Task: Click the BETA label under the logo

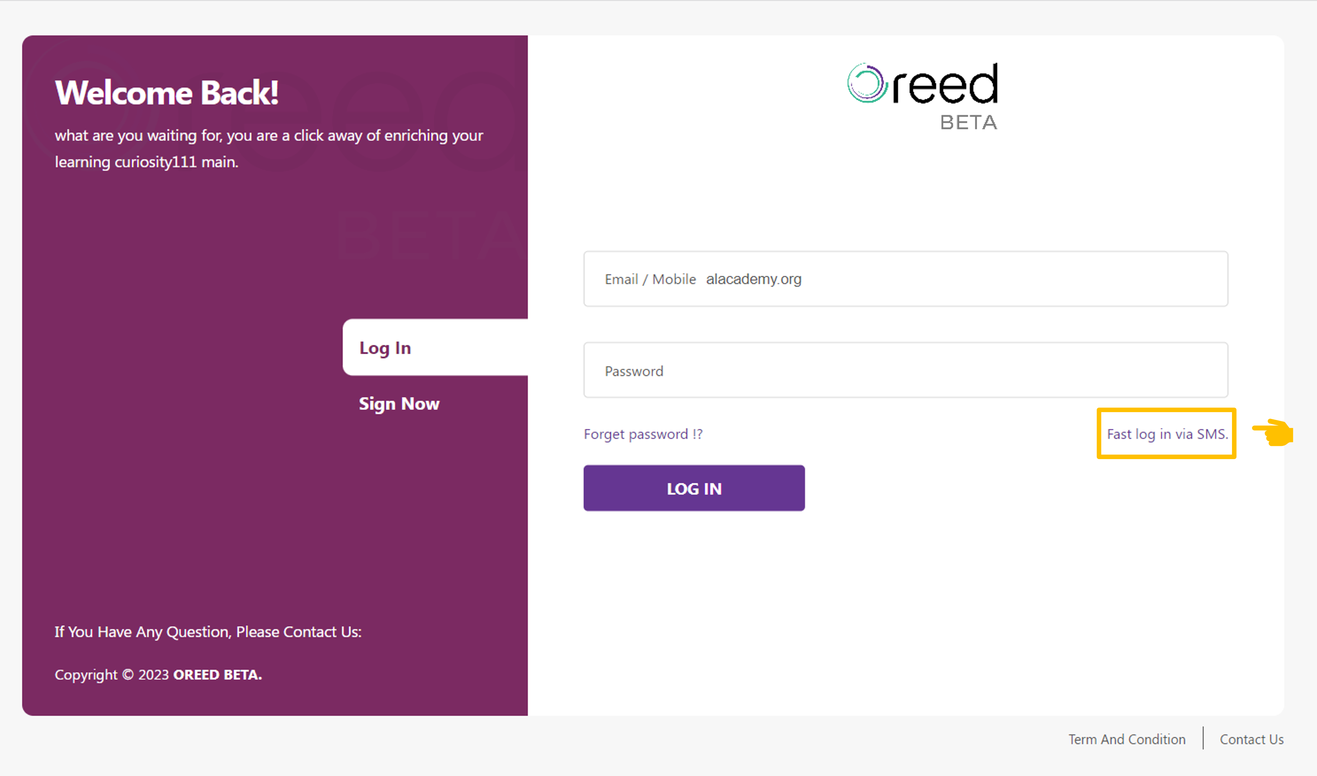Action: [x=969, y=122]
